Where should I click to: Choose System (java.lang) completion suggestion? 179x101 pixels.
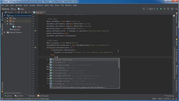[84, 60]
